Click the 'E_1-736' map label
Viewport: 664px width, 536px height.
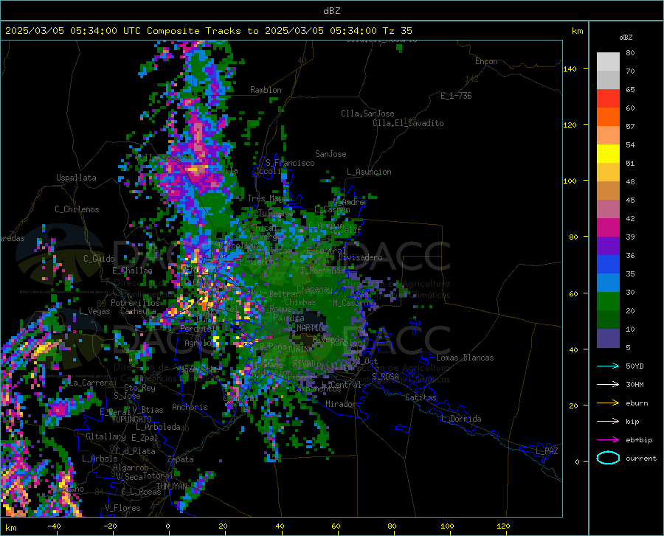click(x=456, y=96)
